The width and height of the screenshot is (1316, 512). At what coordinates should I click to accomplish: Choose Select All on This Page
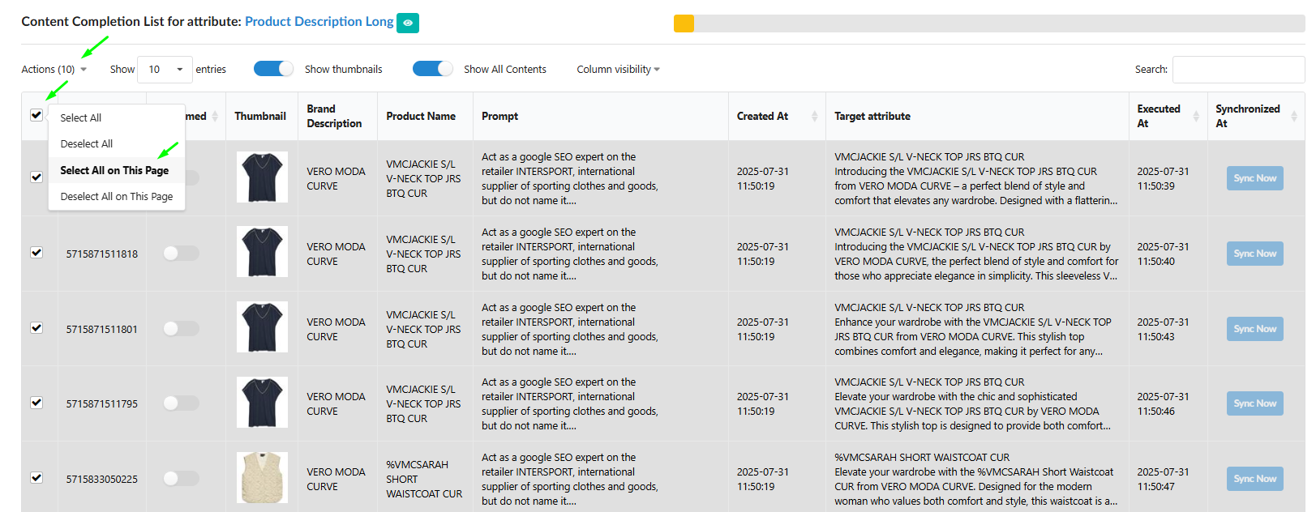coord(117,170)
